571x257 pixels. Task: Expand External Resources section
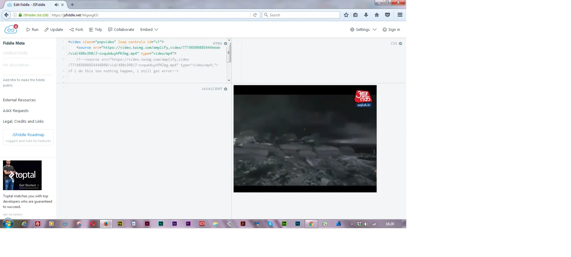19,100
